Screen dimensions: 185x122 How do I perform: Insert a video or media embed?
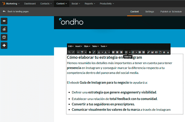pyautogui.click(x=156, y=52)
